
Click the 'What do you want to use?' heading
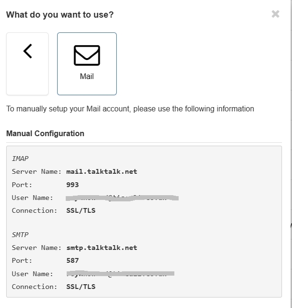coord(60,15)
